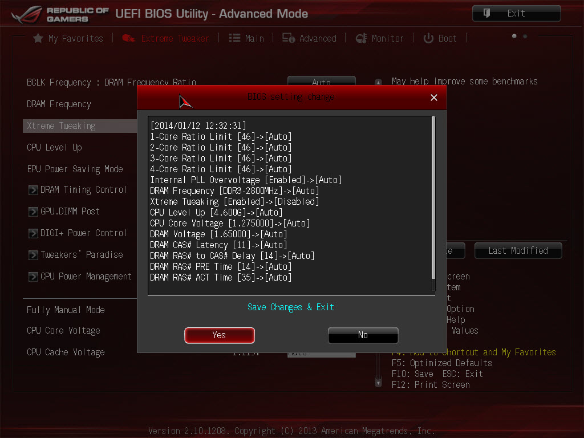Open the BCLK:DRAM Frequency Ratio Auto dropdown

coord(322,81)
